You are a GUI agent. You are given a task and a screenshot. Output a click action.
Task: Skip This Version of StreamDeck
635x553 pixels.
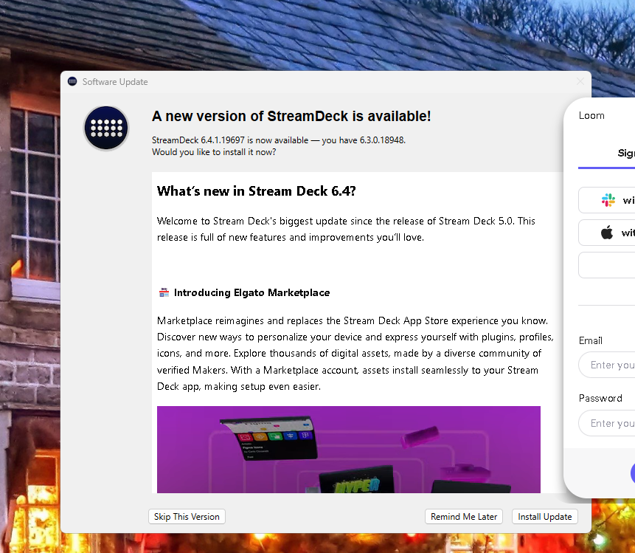(x=187, y=517)
